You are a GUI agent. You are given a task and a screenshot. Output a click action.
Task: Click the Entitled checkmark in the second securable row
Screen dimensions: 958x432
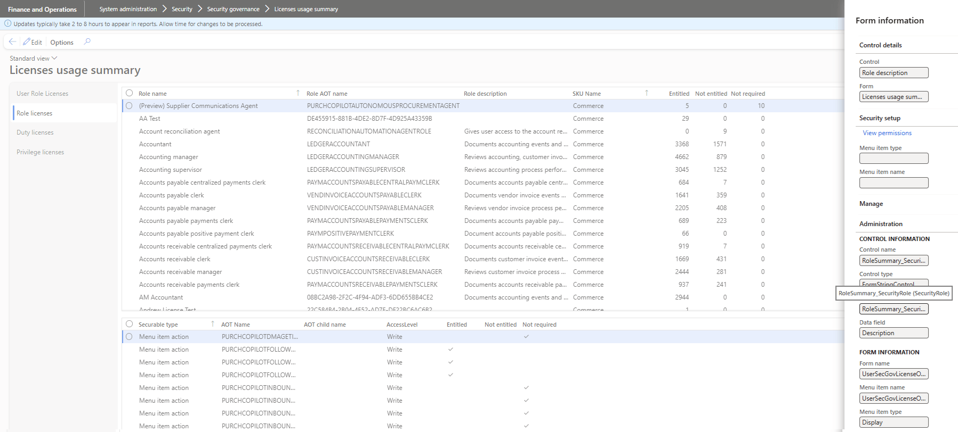[x=450, y=350]
